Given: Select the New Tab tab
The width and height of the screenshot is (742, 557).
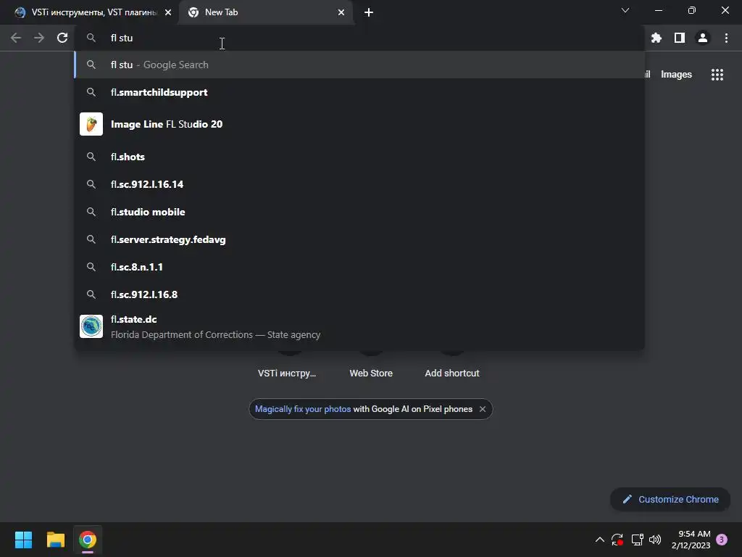Looking at the screenshot, I should pyautogui.click(x=265, y=12).
